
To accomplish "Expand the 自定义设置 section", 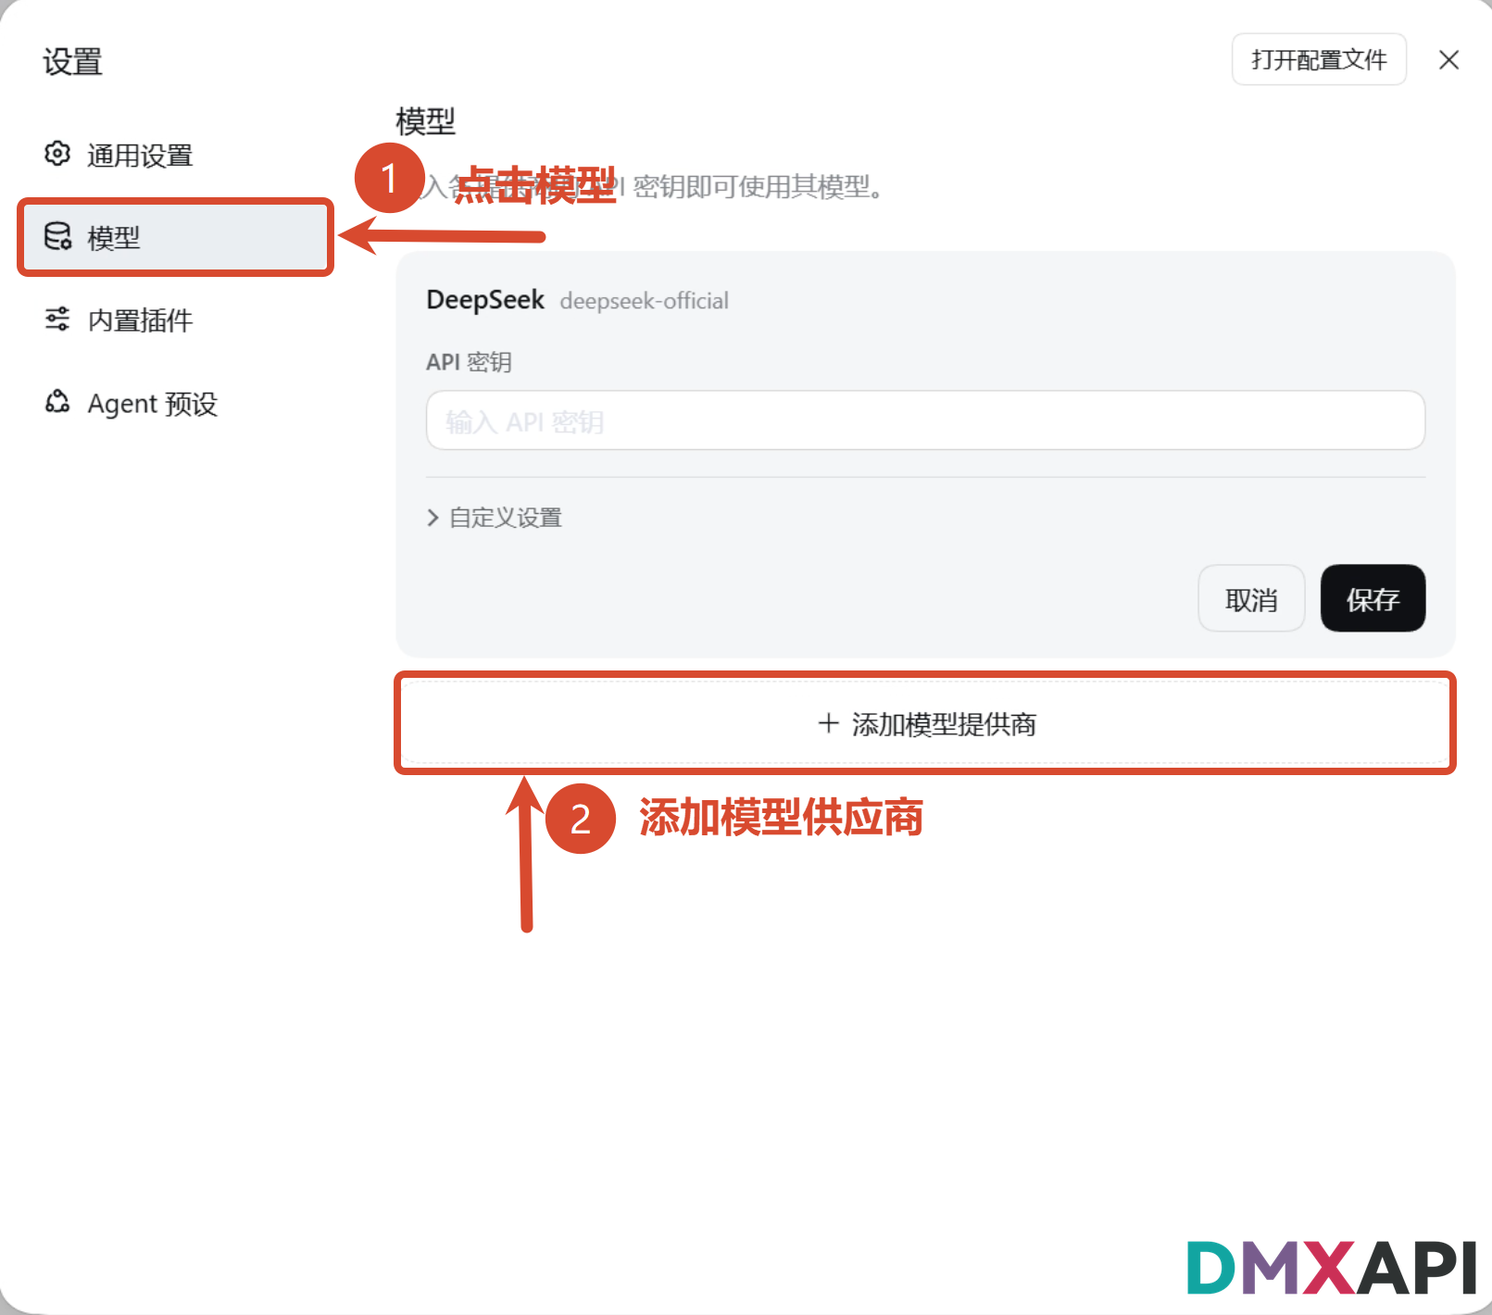I will coord(495,518).
